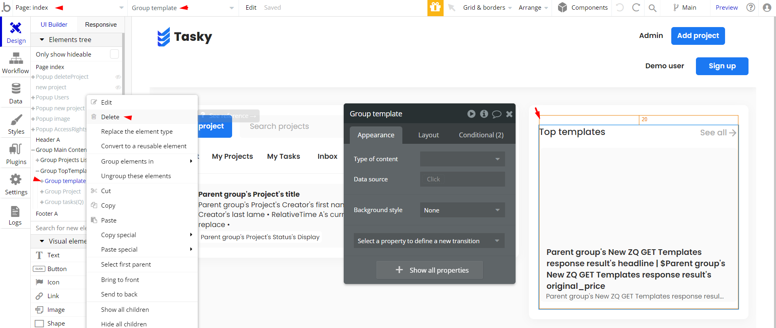Click the Undo arrow icon
Image resolution: width=776 pixels, height=328 pixels.
620,7
